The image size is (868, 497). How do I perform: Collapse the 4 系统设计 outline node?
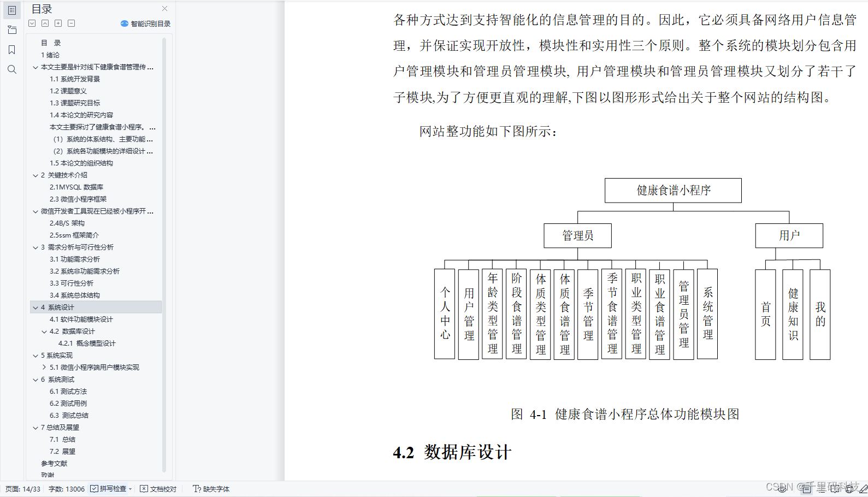36,307
